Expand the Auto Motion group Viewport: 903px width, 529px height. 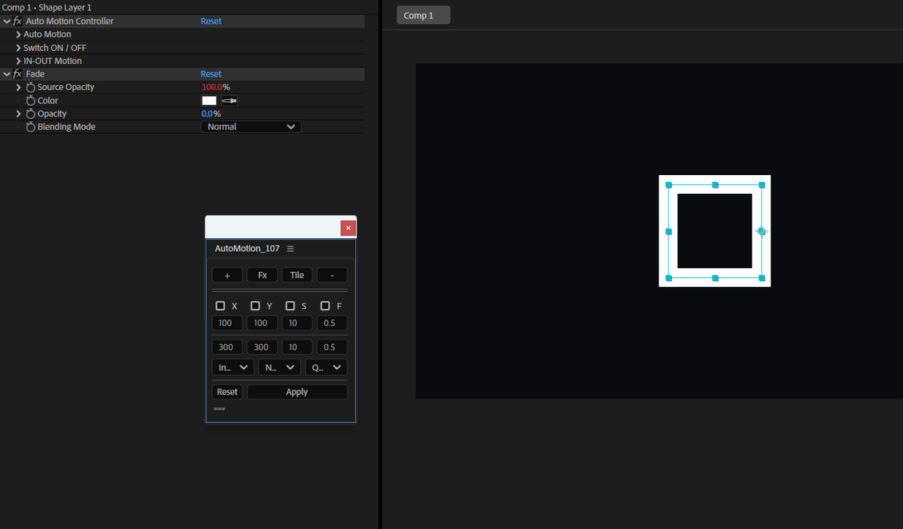[x=19, y=35]
